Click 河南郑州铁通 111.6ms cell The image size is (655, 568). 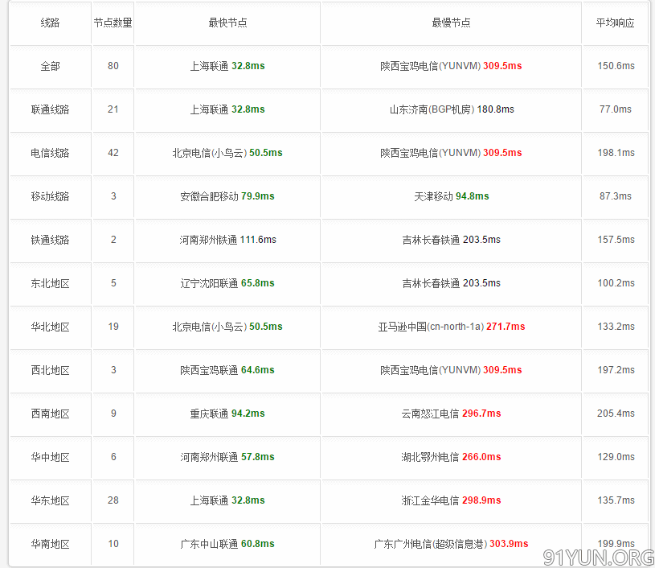click(227, 240)
